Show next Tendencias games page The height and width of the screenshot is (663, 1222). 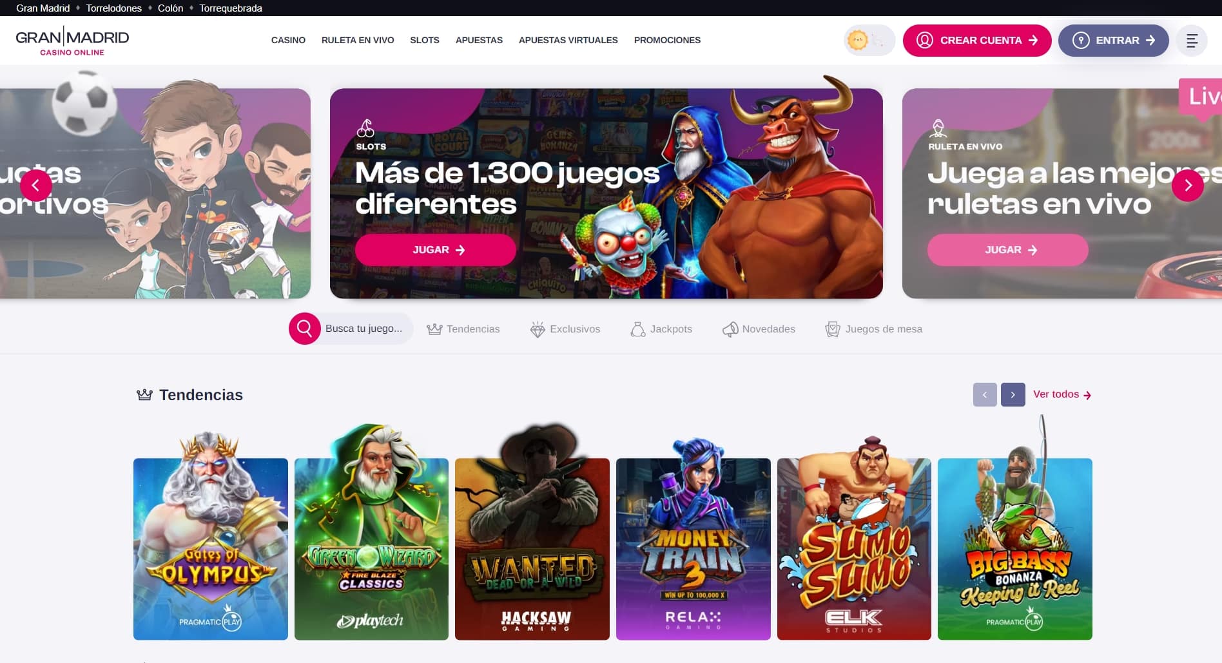[x=1013, y=394]
